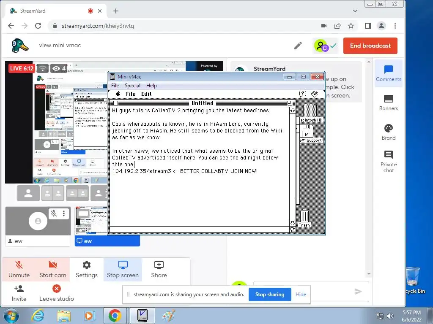Stop screen sharing in StreamYard studio
Image resolution: width=433 pixels, height=324 pixels.
pyautogui.click(x=123, y=270)
